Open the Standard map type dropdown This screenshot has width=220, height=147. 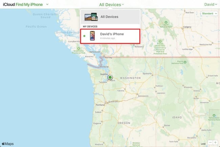tap(209, 14)
